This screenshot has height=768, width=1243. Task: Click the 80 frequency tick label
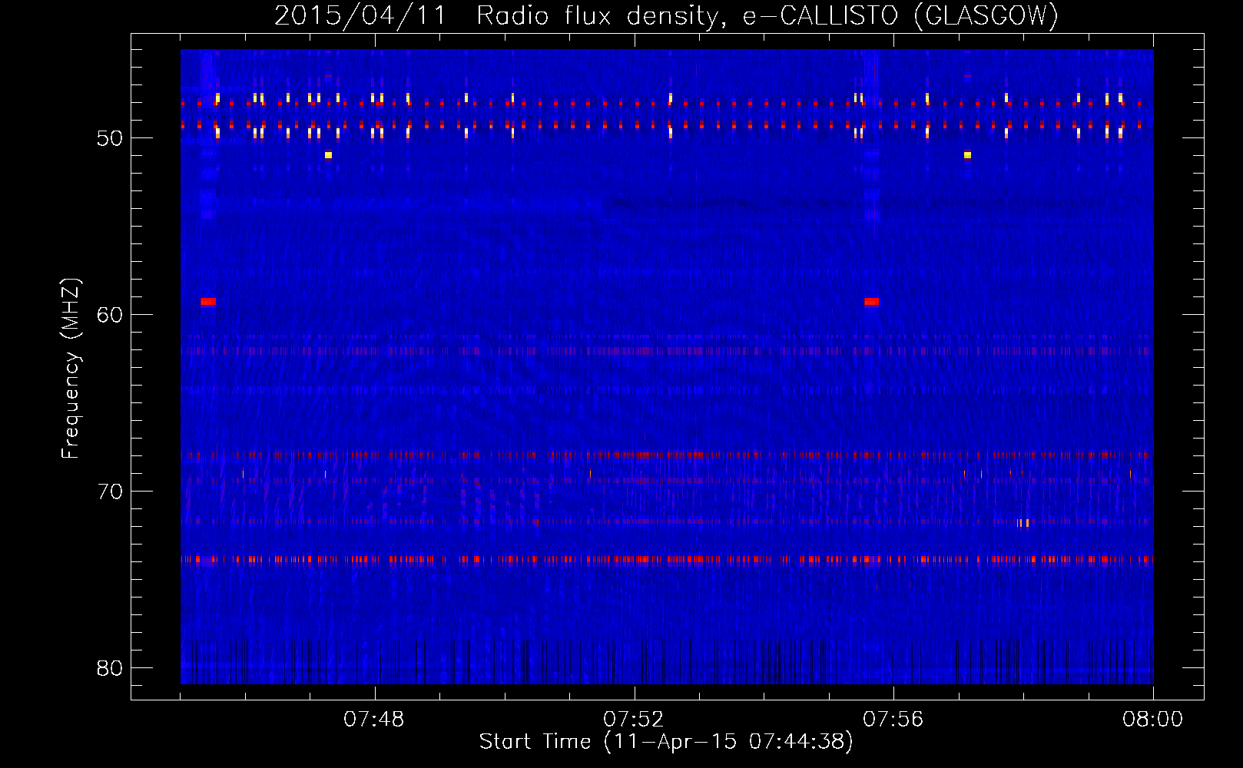point(111,668)
